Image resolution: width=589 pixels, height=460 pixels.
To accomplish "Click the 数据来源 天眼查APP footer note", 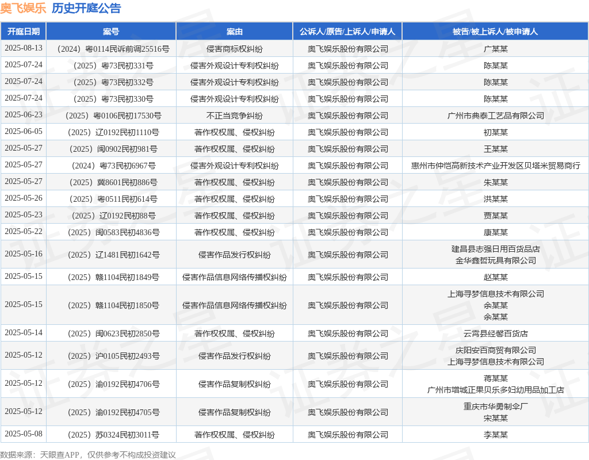I will (x=88, y=455).
